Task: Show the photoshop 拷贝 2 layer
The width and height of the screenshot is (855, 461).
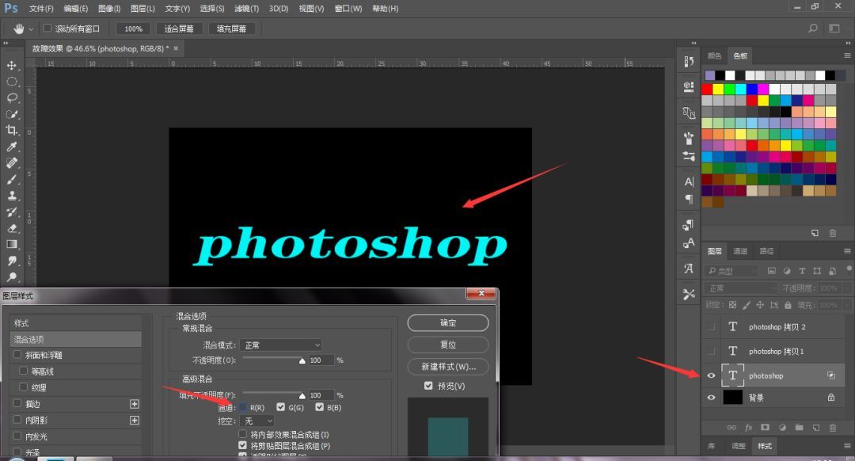Action: tap(711, 326)
